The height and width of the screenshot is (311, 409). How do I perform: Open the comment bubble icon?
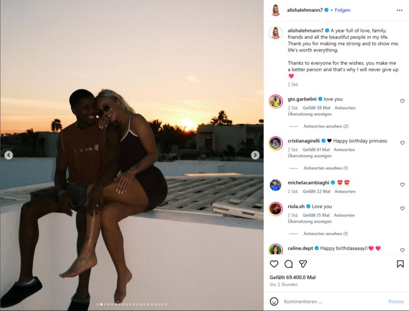(289, 264)
